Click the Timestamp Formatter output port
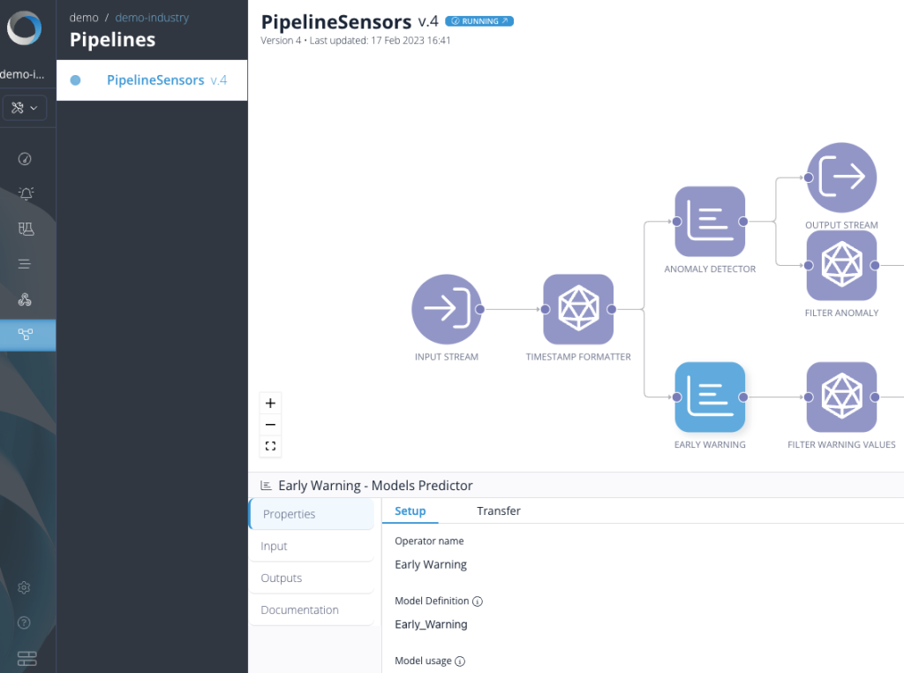This screenshot has height=673, width=904. [612, 310]
